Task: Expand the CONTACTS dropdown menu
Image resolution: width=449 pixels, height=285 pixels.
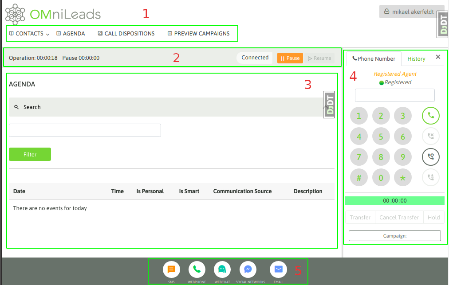Action: (29, 34)
